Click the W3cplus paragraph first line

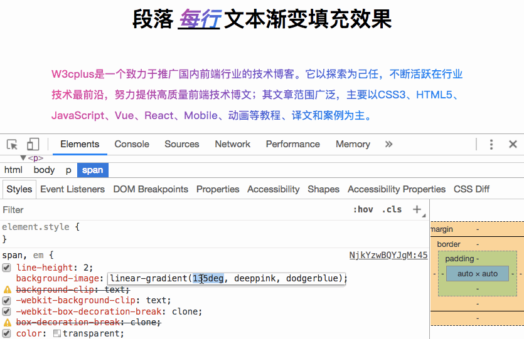click(x=257, y=74)
